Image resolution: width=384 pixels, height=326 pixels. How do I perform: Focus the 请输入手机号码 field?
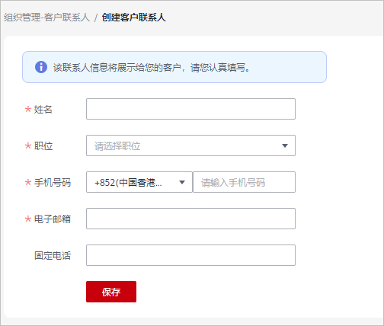point(245,182)
